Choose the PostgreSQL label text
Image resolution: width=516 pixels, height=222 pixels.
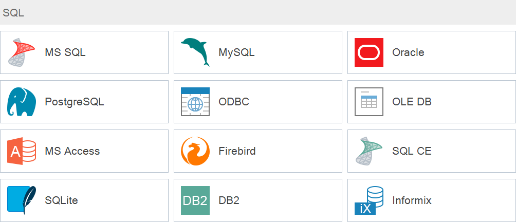click(74, 102)
